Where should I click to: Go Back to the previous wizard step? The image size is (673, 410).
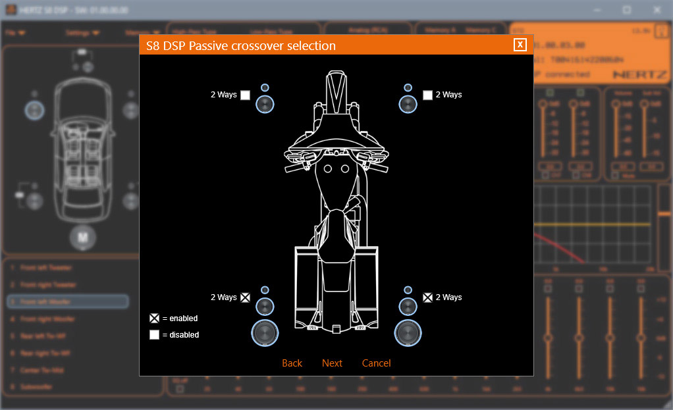(x=292, y=363)
